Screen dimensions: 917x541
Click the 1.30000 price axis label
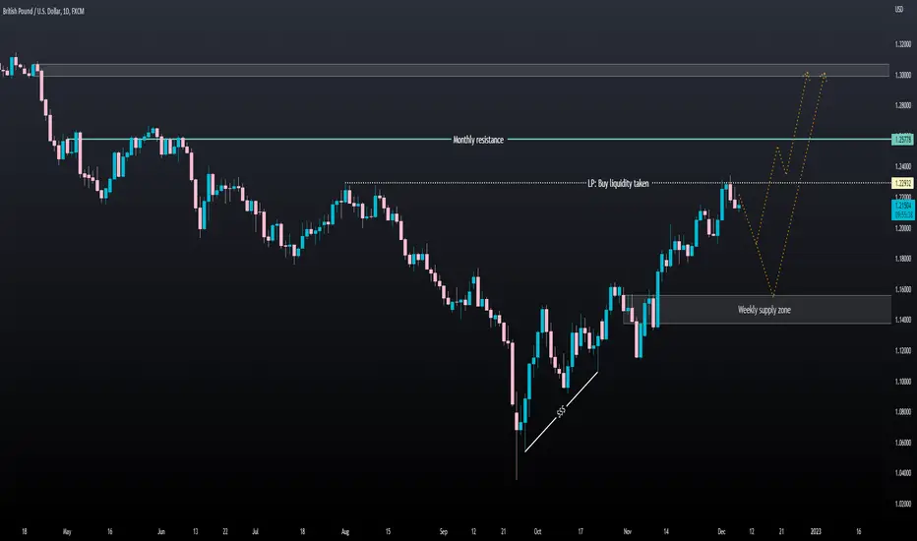tap(902, 75)
